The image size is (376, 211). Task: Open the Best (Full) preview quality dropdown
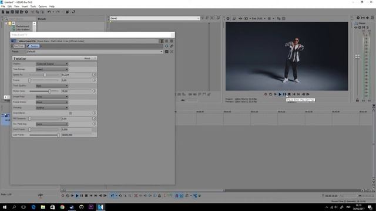coord(258,18)
